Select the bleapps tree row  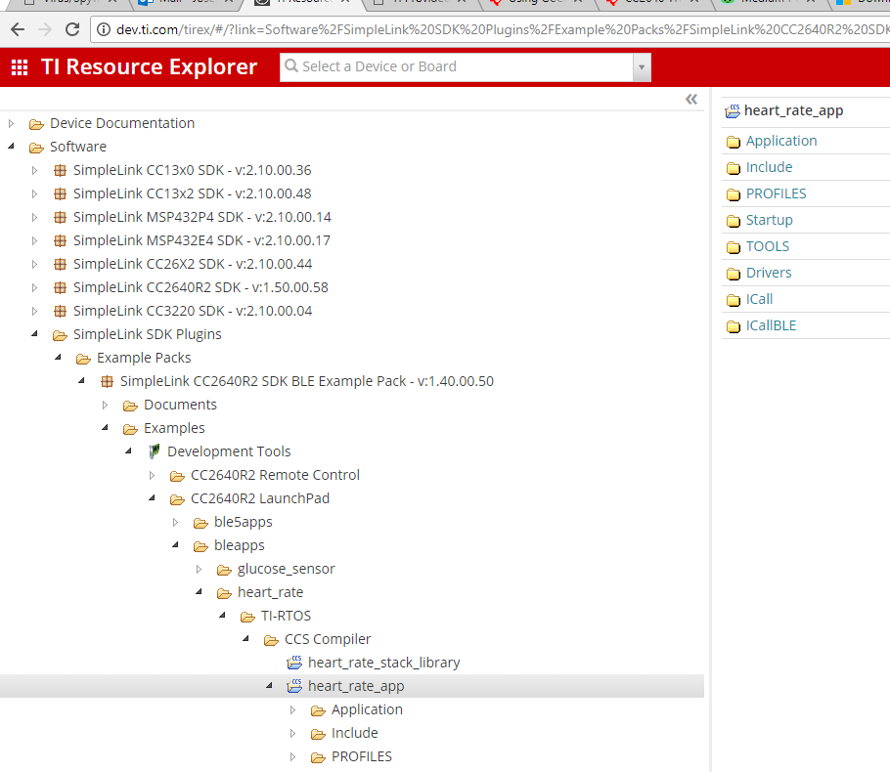tap(239, 545)
